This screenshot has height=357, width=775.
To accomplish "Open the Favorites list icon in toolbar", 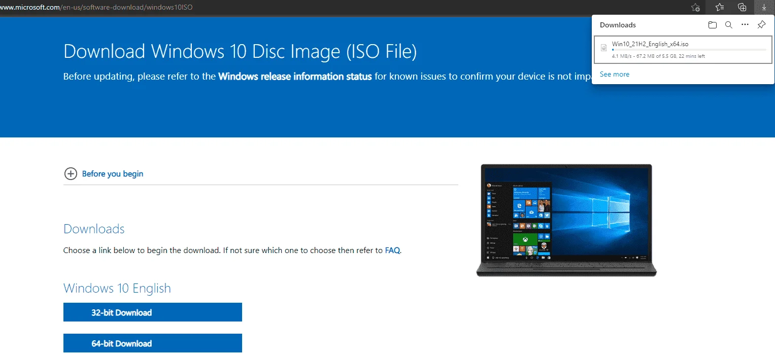I will click(x=720, y=7).
